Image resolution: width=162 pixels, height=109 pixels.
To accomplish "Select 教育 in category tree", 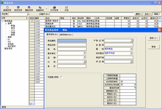I will coord(13,35).
